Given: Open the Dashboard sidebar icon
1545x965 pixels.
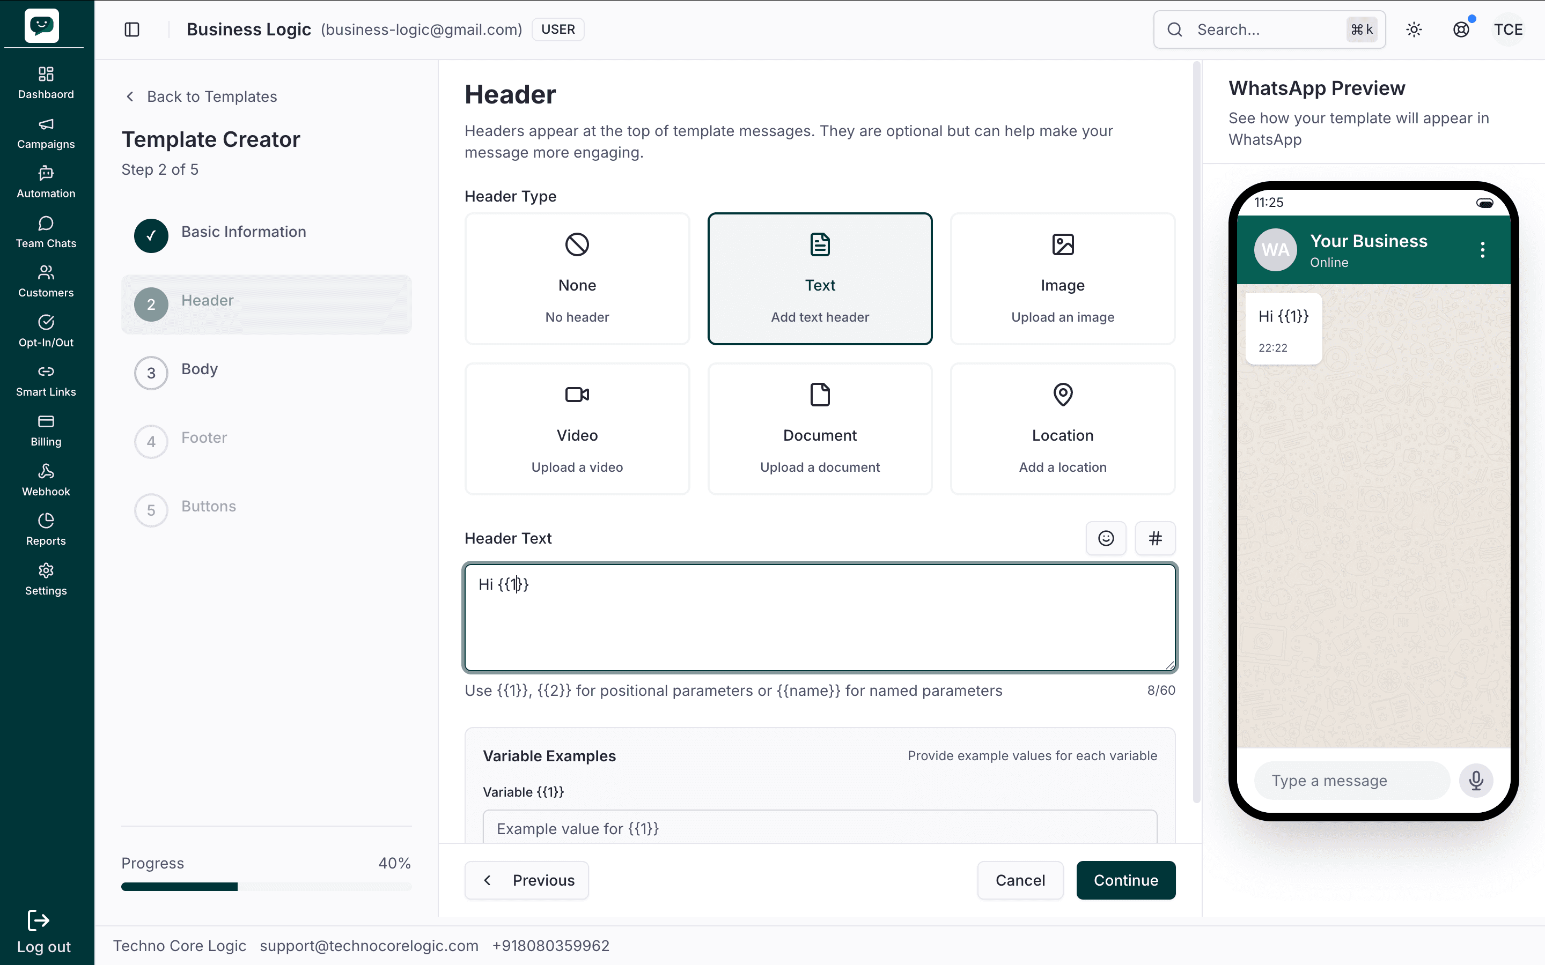Looking at the screenshot, I should coord(46,74).
